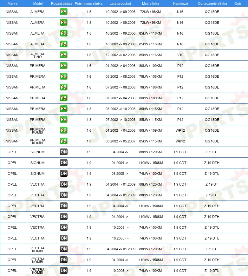Click the Moc silnika column header
248x276 pixels.
point(151,3)
